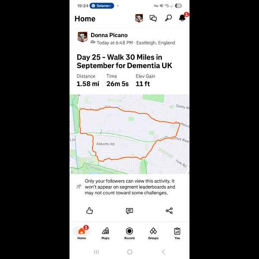Open the messages chat icon
259x259 pixels.
153,18
